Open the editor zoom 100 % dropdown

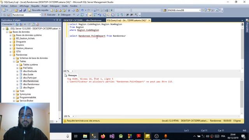point(73,71)
